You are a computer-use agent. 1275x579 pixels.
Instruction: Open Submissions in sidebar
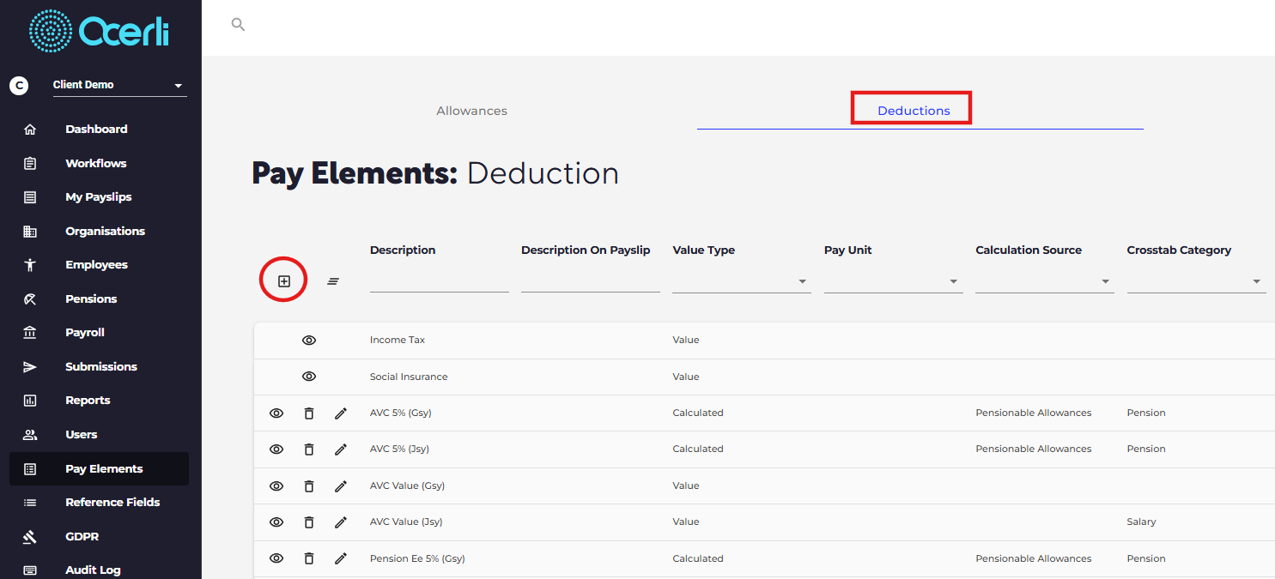tap(101, 366)
